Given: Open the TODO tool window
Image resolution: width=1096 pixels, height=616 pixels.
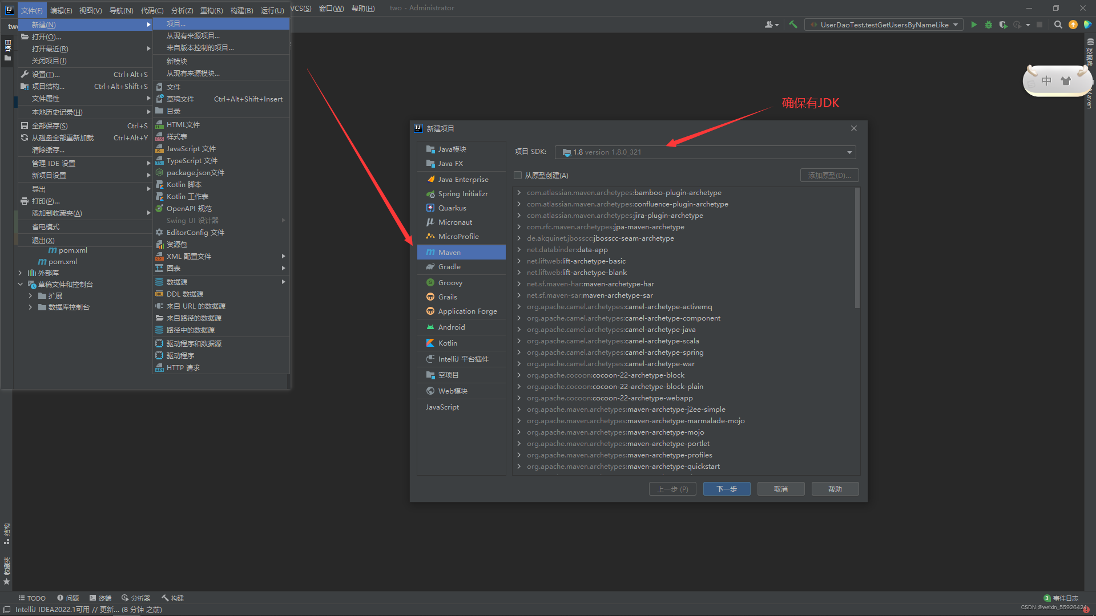Looking at the screenshot, I should pyautogui.click(x=32, y=598).
